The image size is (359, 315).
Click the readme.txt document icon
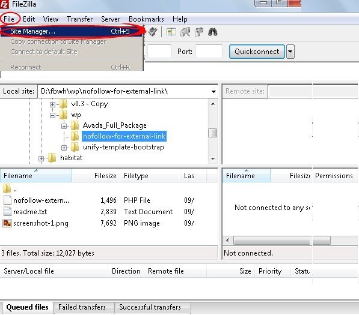pos(7,212)
